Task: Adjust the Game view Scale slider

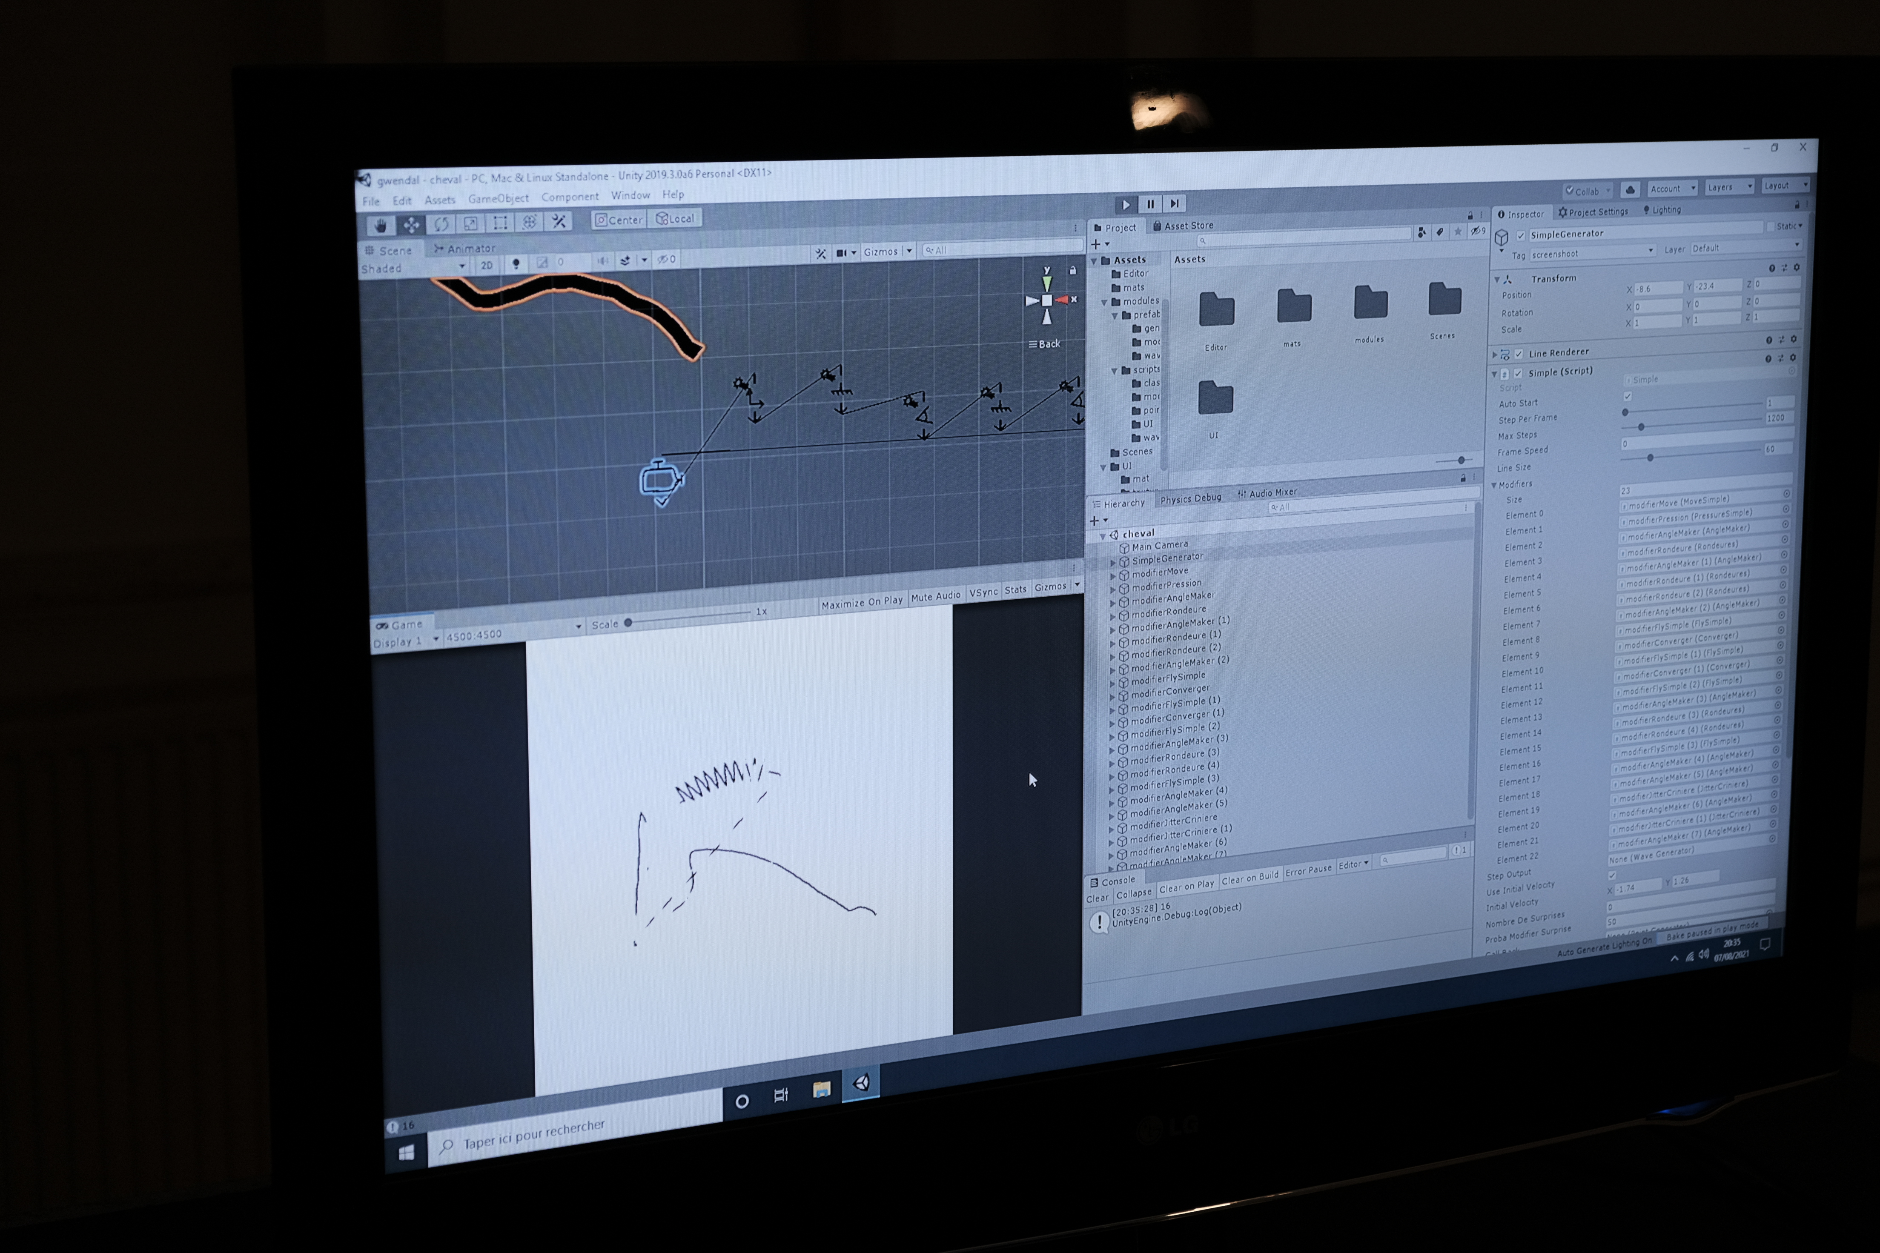Action: coord(628,622)
